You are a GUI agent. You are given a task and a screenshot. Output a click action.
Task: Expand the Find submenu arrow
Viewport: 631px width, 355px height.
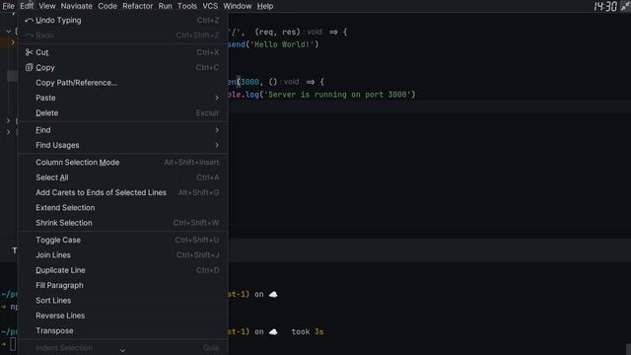[217, 130]
